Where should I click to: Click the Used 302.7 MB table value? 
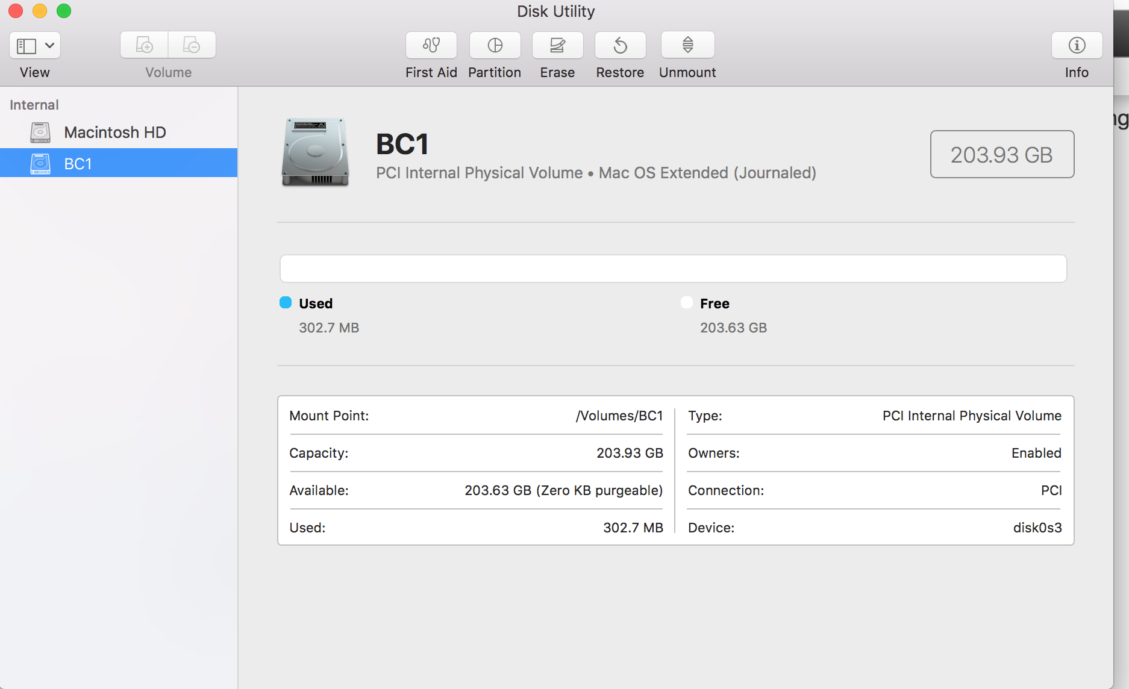pos(633,528)
